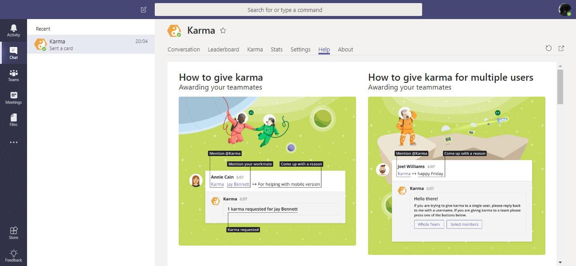Switch to the Leaderboard tab
This screenshot has width=576, height=266.
[223, 49]
